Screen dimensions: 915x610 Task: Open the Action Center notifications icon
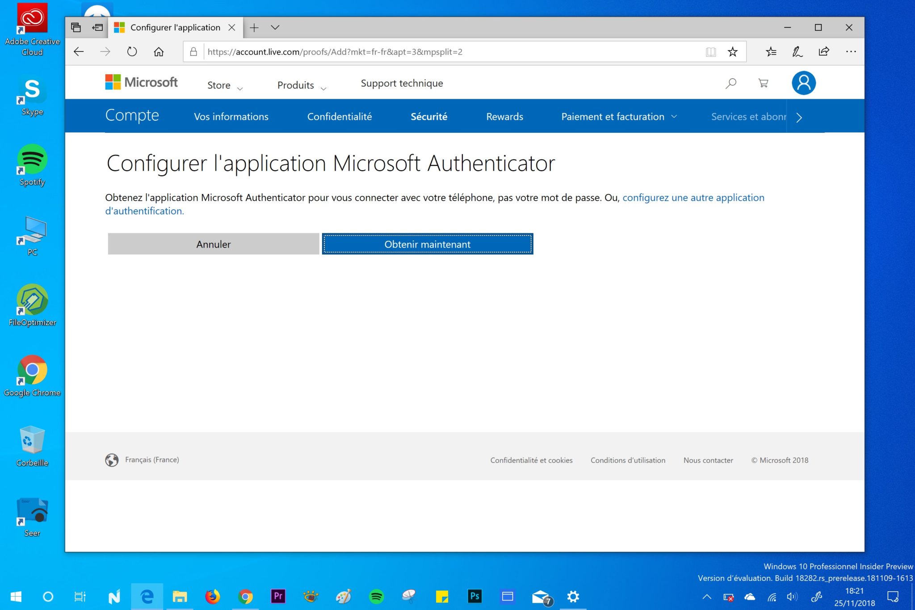click(x=893, y=597)
